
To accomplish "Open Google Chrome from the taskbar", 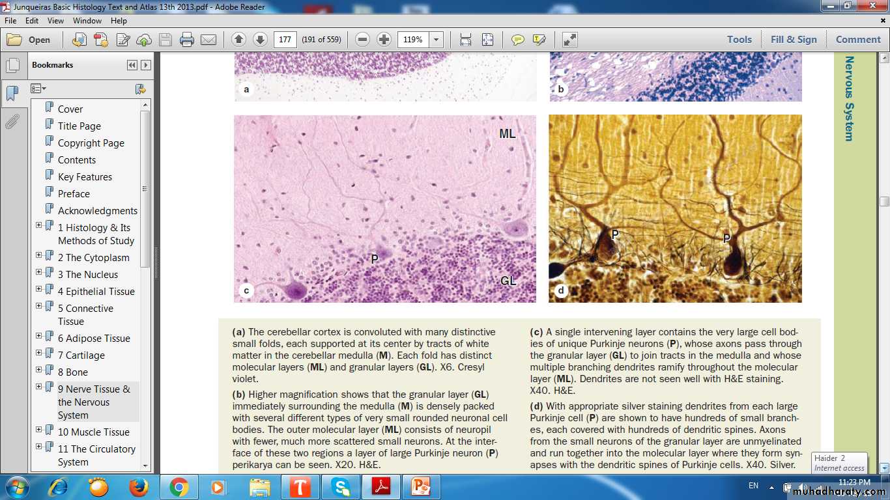I will click(x=179, y=487).
